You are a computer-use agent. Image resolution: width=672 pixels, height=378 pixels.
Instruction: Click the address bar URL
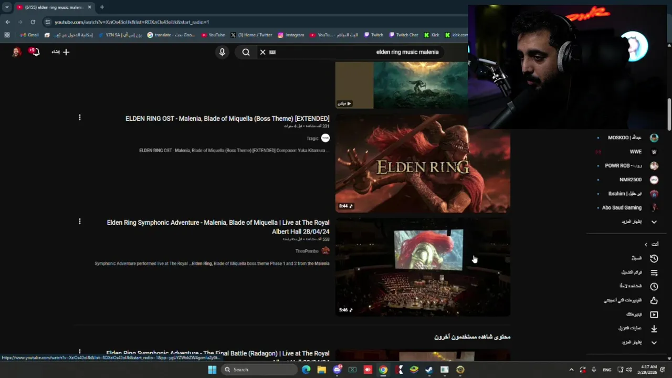tap(132, 22)
